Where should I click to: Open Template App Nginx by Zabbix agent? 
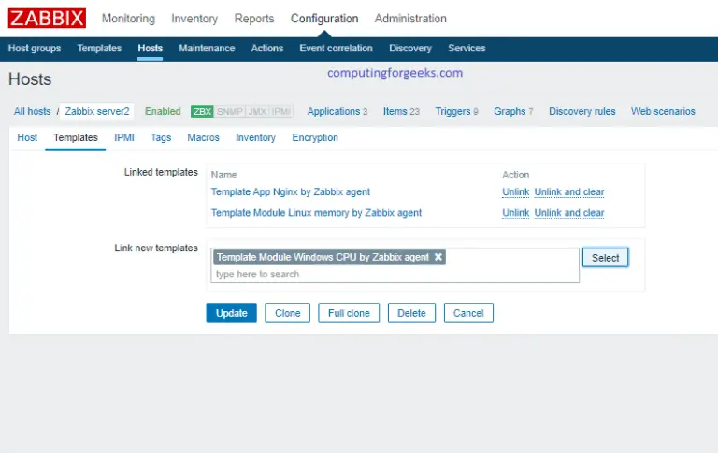tap(291, 192)
